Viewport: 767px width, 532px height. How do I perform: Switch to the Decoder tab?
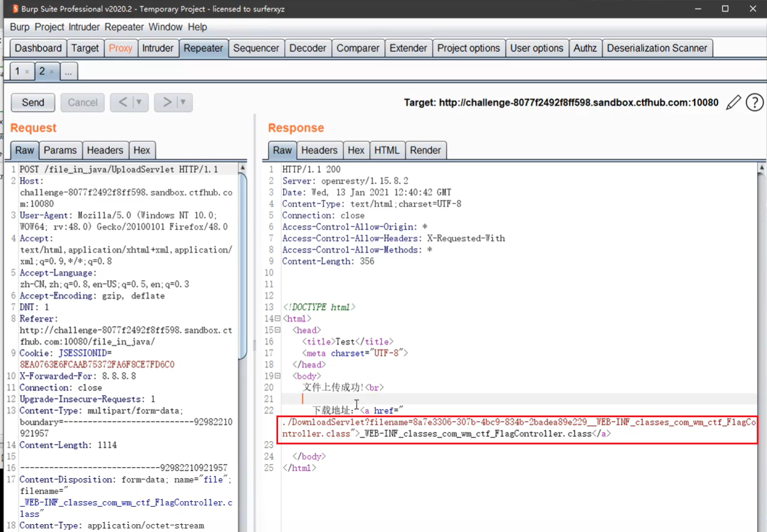(308, 48)
